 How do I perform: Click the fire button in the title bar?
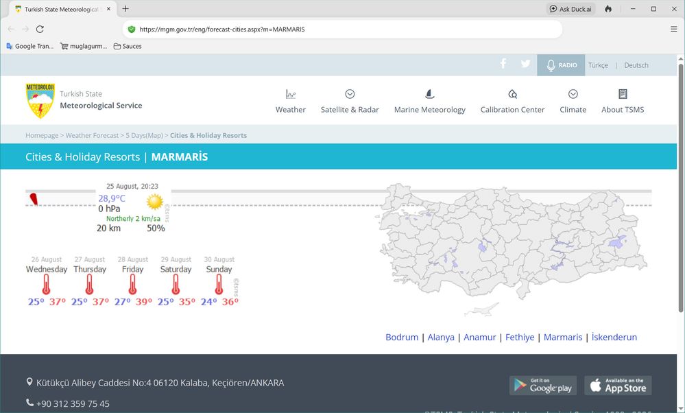click(608, 9)
